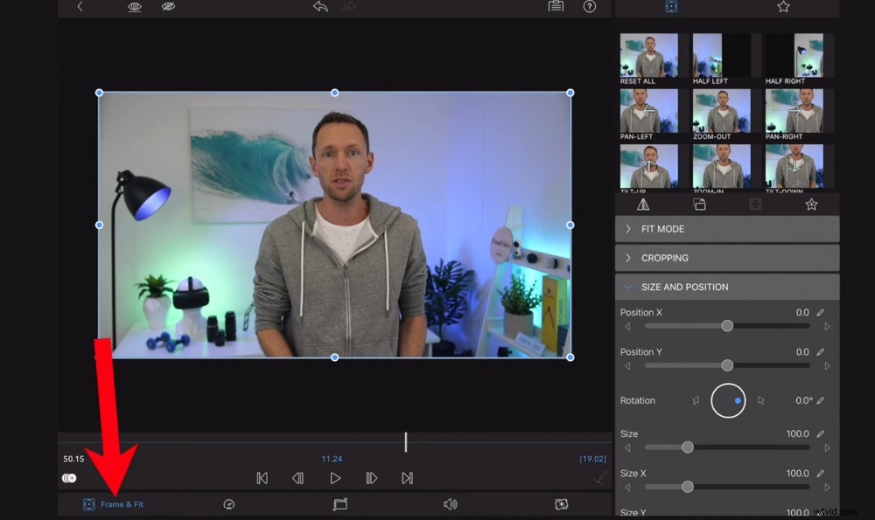Switch to the Frame & Fit tab
The image size is (875, 520).
[x=112, y=504]
